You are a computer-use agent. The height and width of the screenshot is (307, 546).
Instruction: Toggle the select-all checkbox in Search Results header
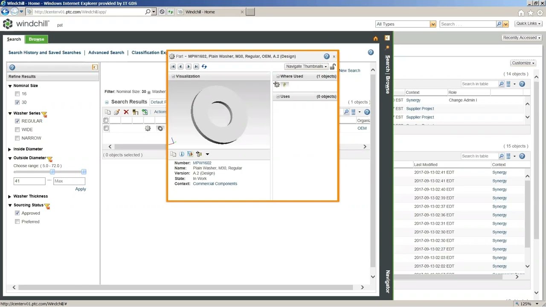(x=106, y=120)
